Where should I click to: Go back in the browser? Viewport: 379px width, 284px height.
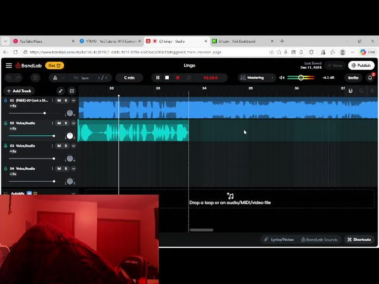[x=6, y=52]
